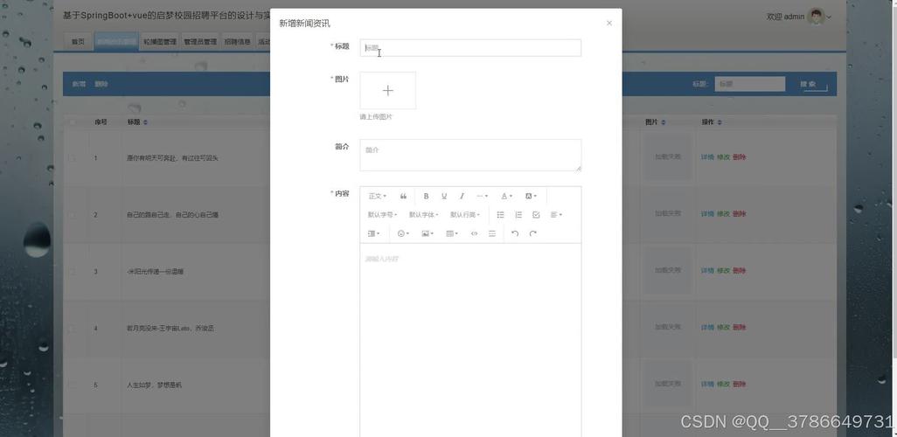897x437 pixels.
Task: Switch to the 轮播图管理 tab
Action: [x=160, y=42]
